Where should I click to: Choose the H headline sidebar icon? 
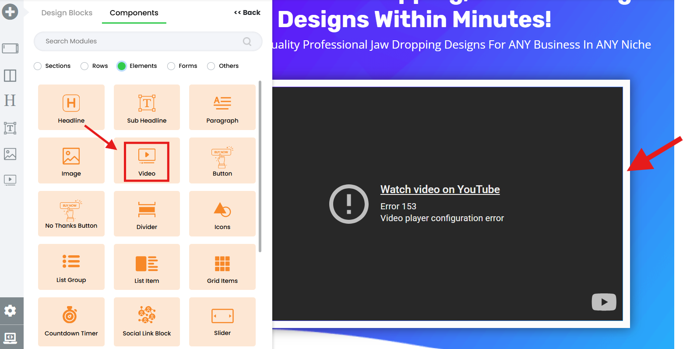(10, 100)
